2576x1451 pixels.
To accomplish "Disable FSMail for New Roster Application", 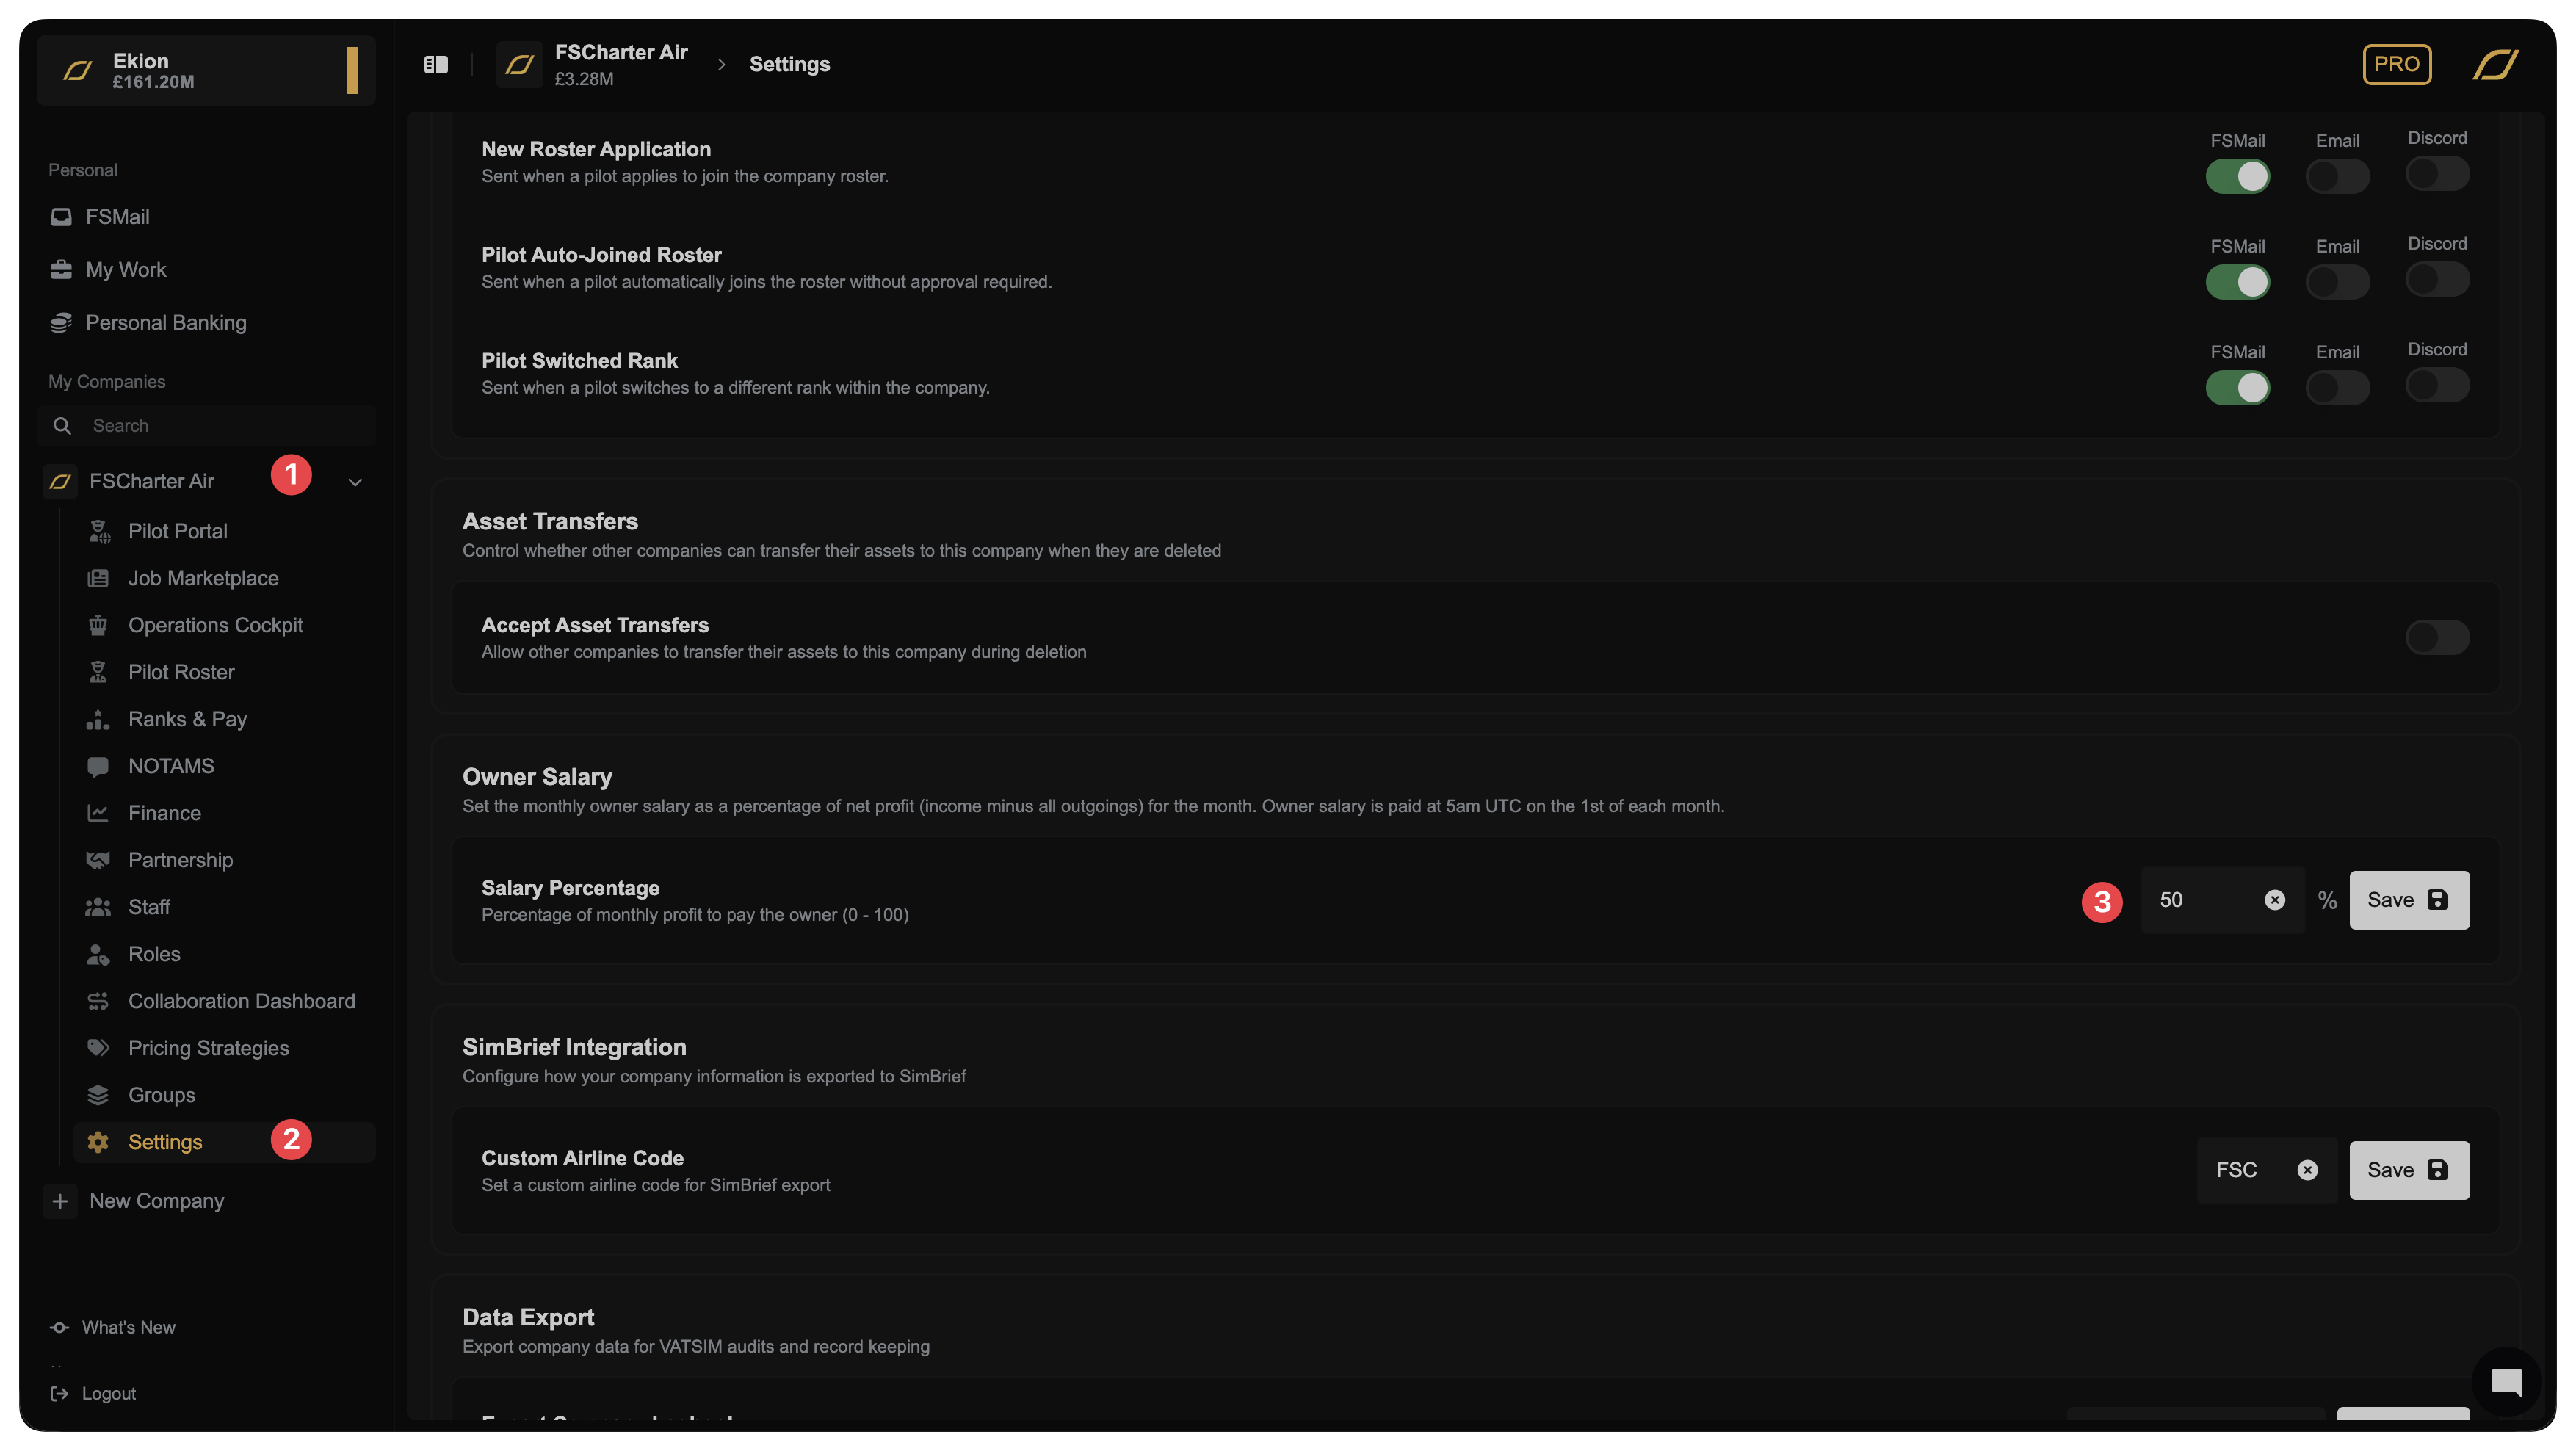I will [x=2237, y=177].
